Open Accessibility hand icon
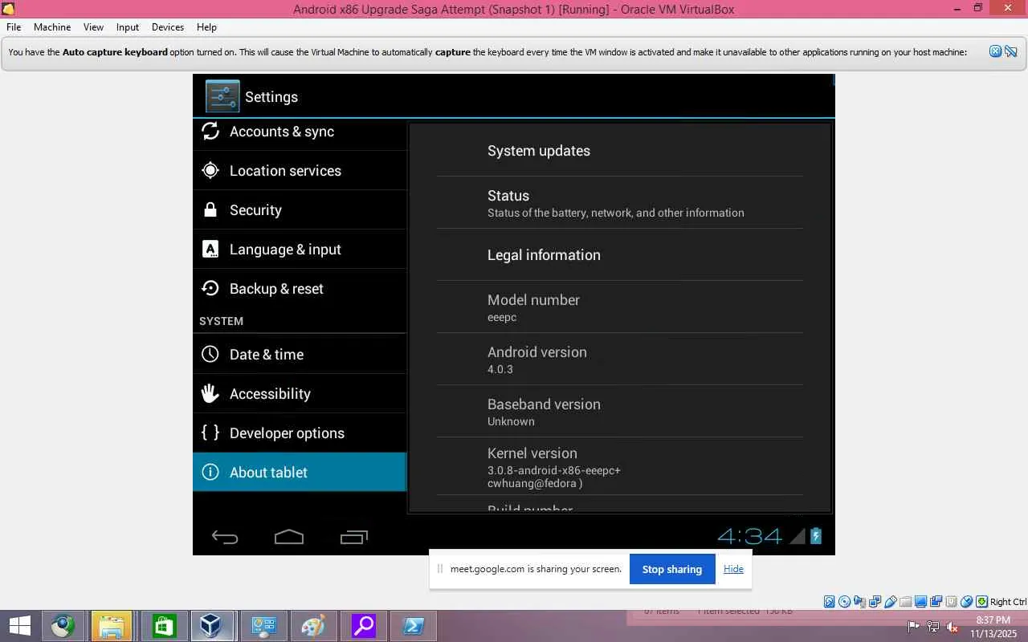This screenshot has height=642, width=1028. pos(210,393)
